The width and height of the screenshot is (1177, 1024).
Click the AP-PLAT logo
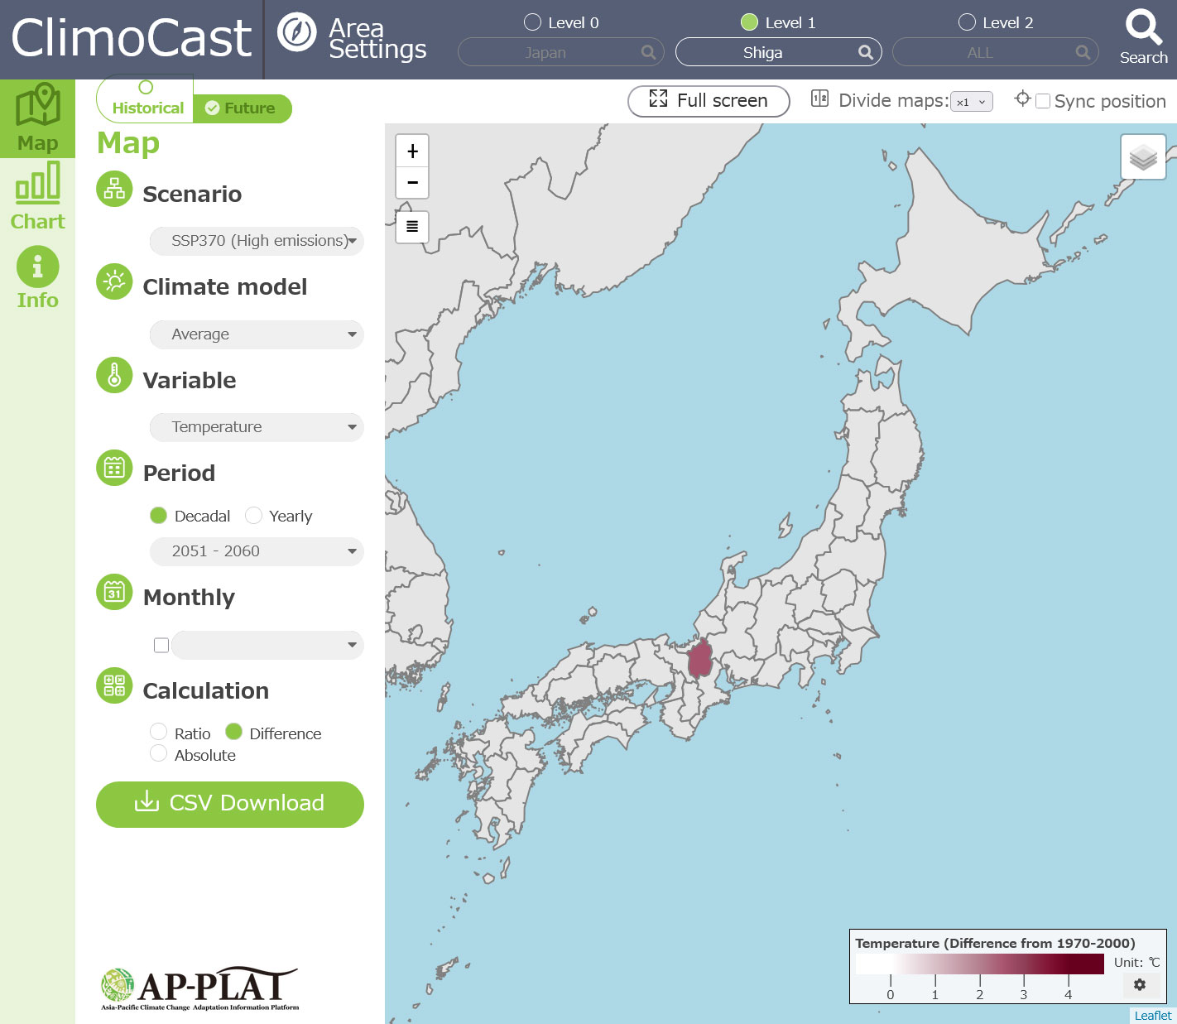(199, 988)
